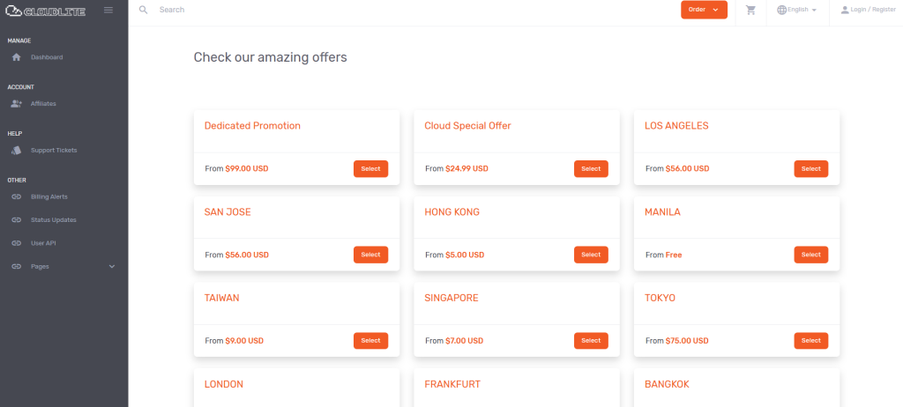The height and width of the screenshot is (407, 903).
Task: Select the MANILA free offer
Action: click(x=811, y=255)
